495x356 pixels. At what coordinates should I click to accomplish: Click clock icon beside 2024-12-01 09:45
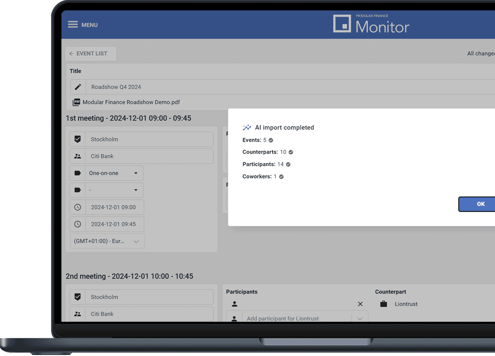[78, 224]
